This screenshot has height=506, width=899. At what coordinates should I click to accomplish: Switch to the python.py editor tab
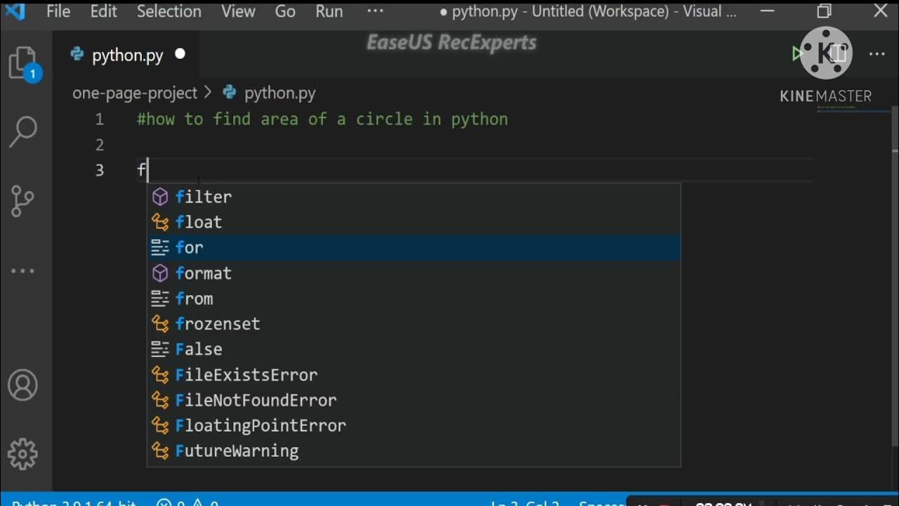click(127, 56)
